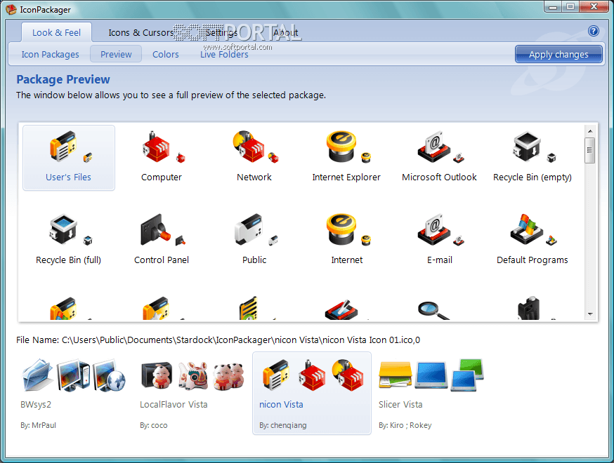This screenshot has height=463, width=614.
Task: Select the Computer icon in preview
Action: tap(162, 158)
